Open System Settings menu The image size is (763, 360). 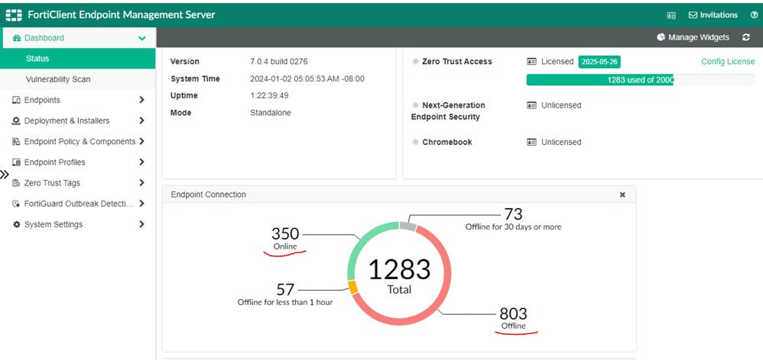coord(78,224)
